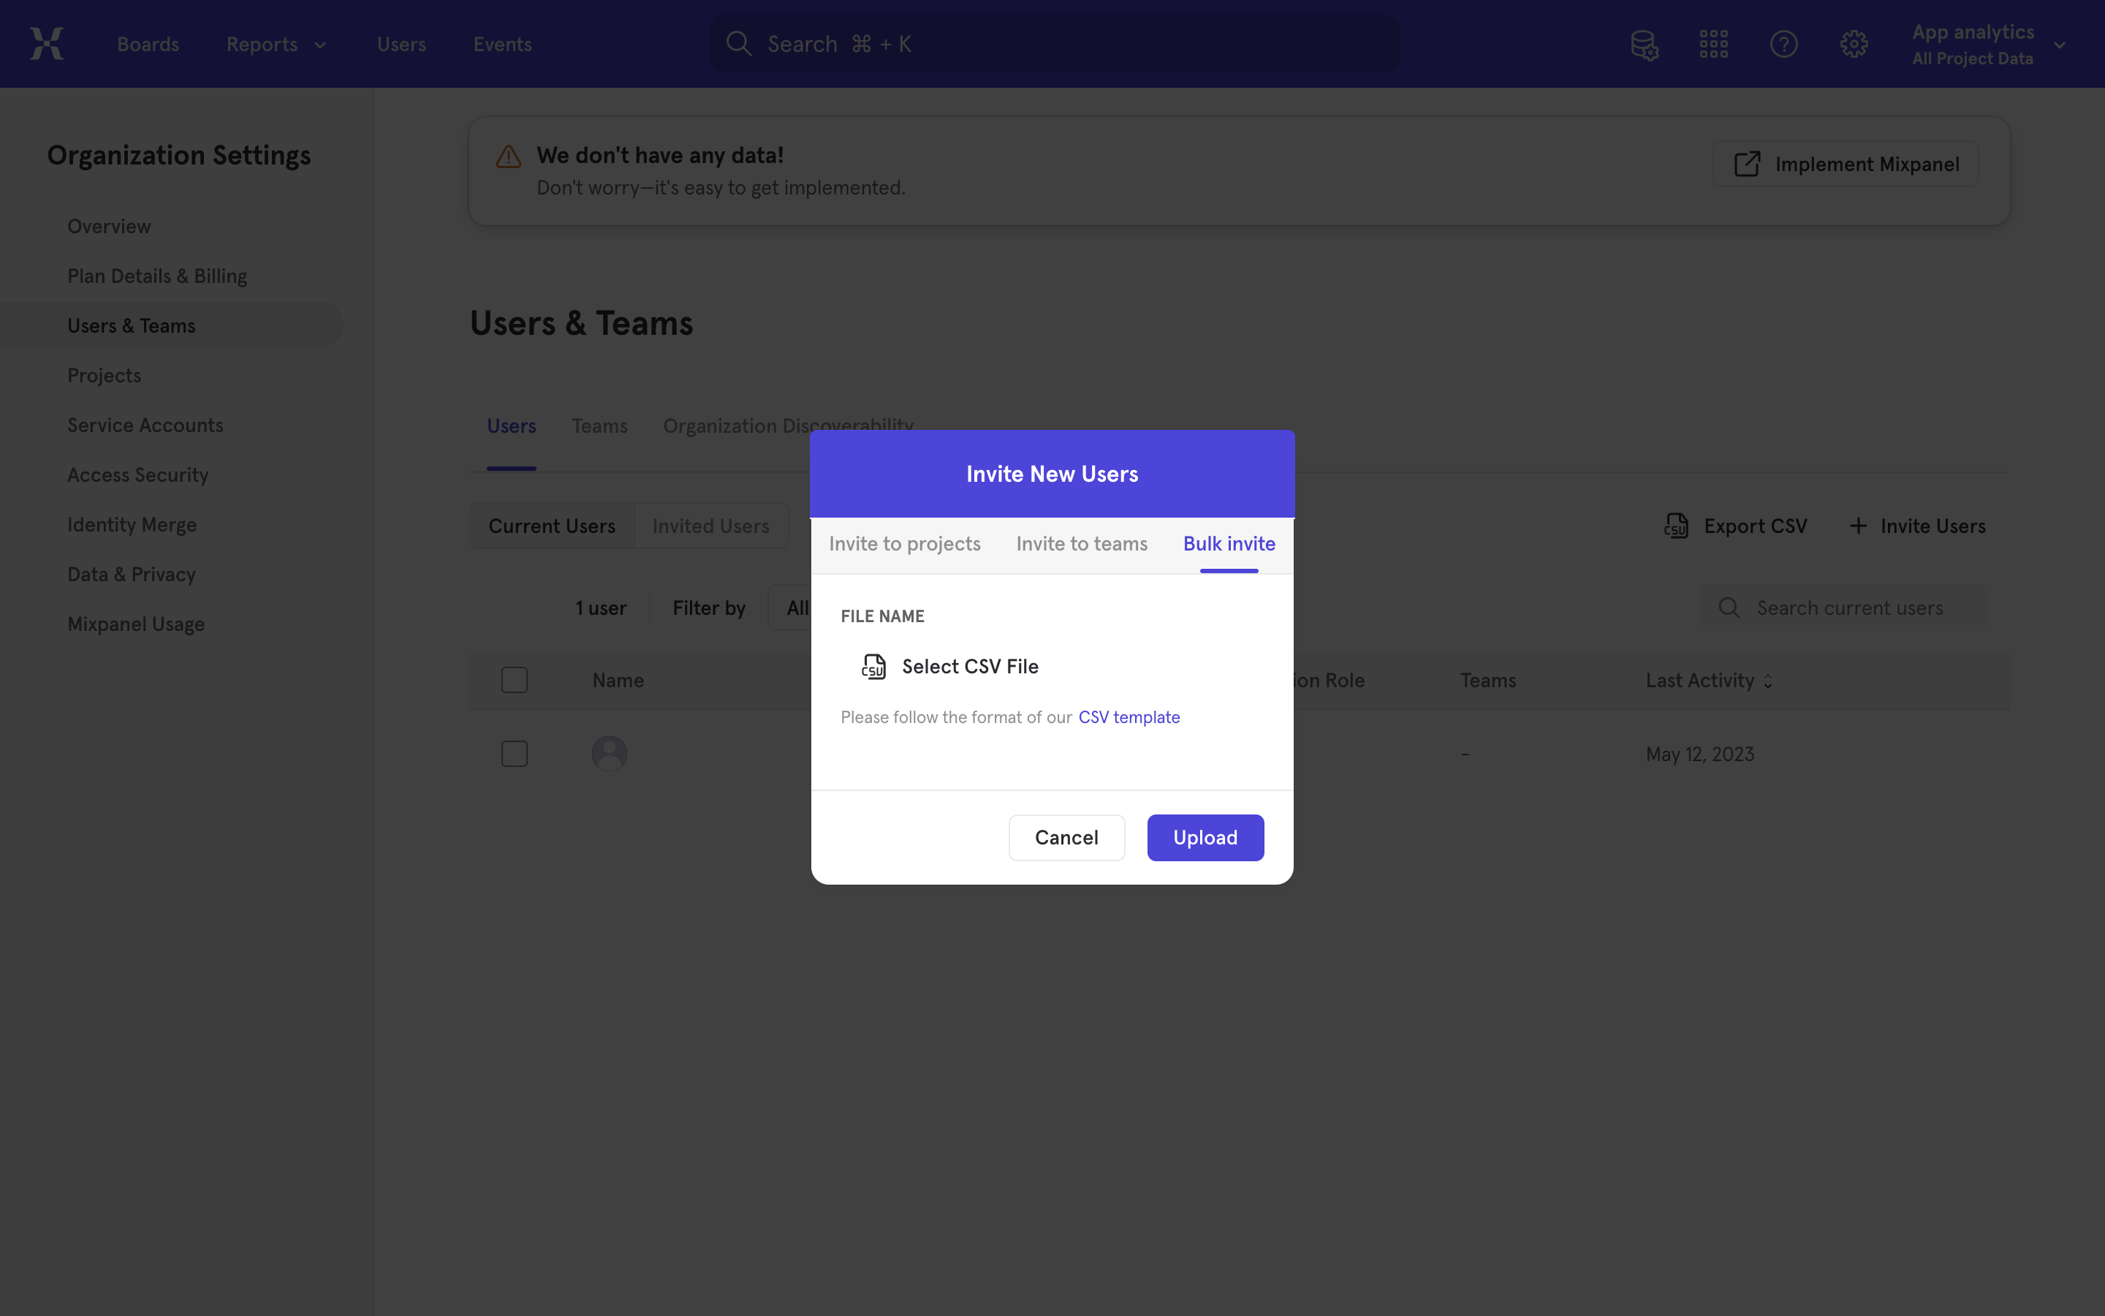Open the help question mark icon

pos(1783,44)
